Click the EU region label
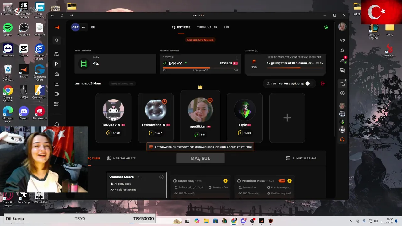402x226 pixels. click(x=93, y=27)
